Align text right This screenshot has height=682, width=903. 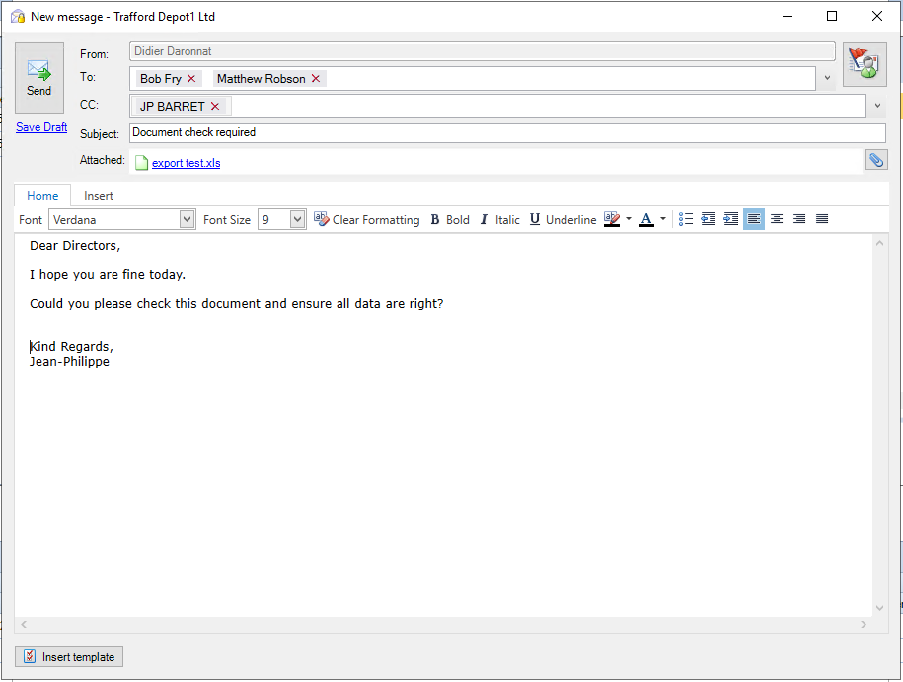click(799, 219)
